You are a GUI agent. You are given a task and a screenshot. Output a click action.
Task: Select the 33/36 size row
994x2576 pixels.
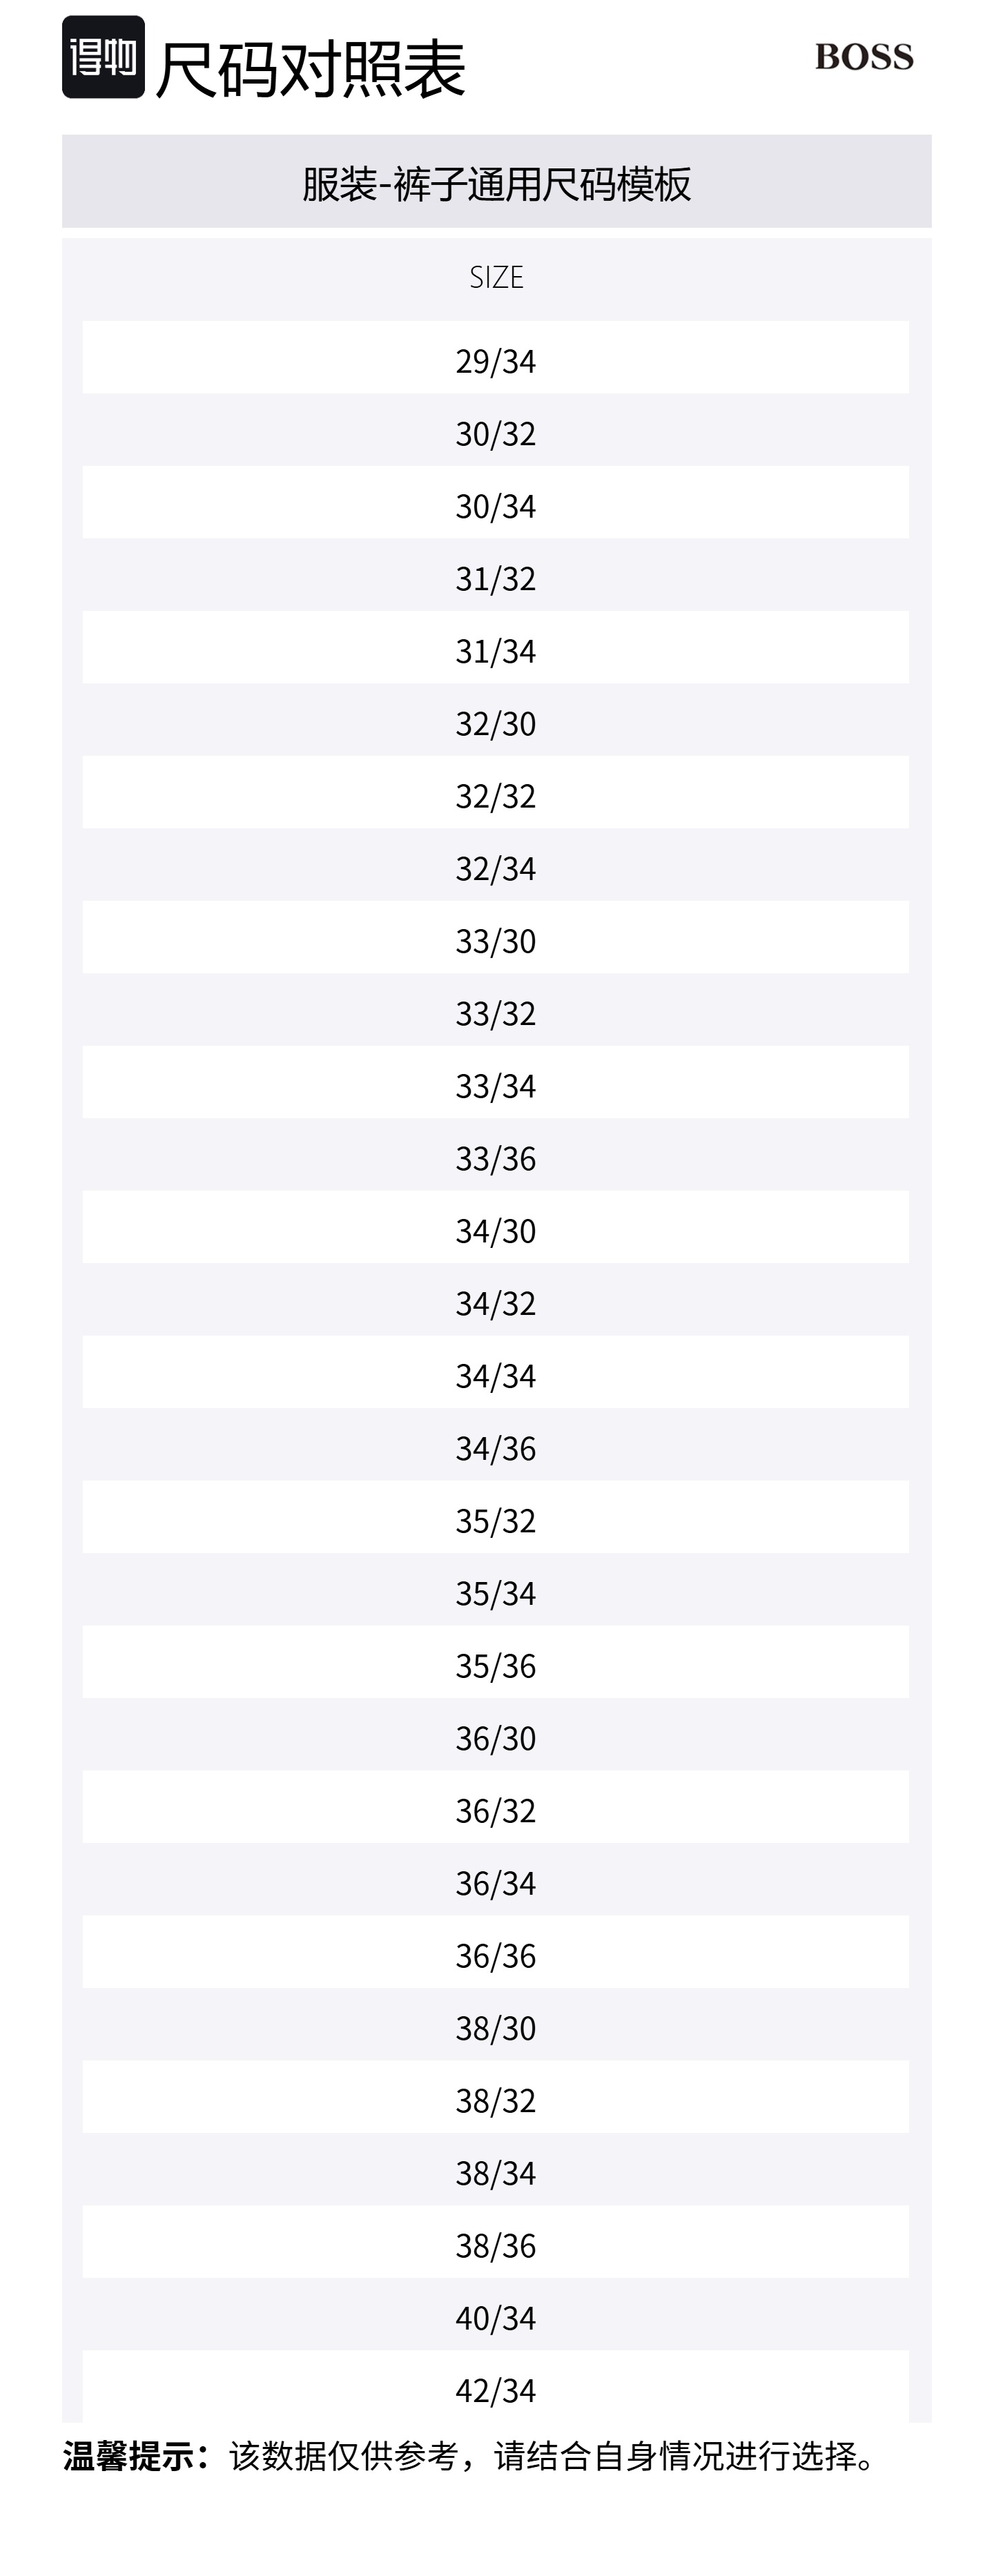(496, 1158)
